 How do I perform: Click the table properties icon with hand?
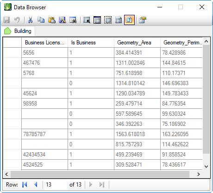[x=143, y=20]
